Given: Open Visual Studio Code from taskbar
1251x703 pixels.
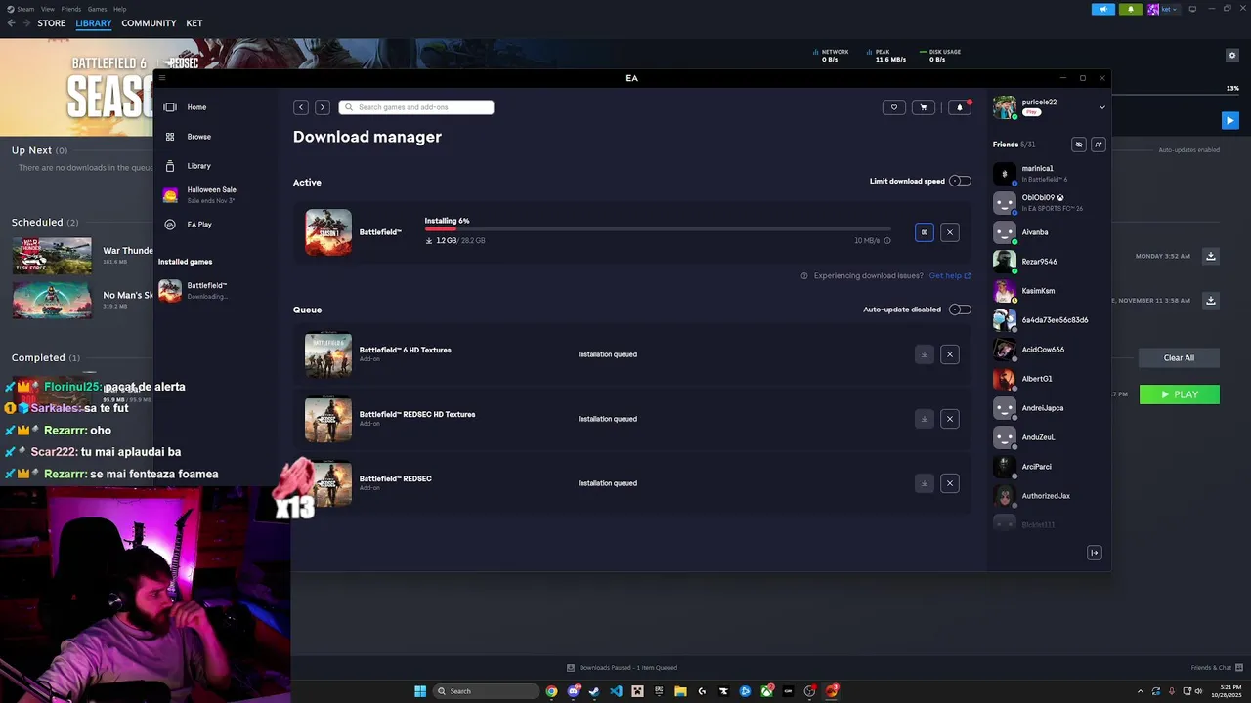Looking at the screenshot, I should [x=616, y=691].
